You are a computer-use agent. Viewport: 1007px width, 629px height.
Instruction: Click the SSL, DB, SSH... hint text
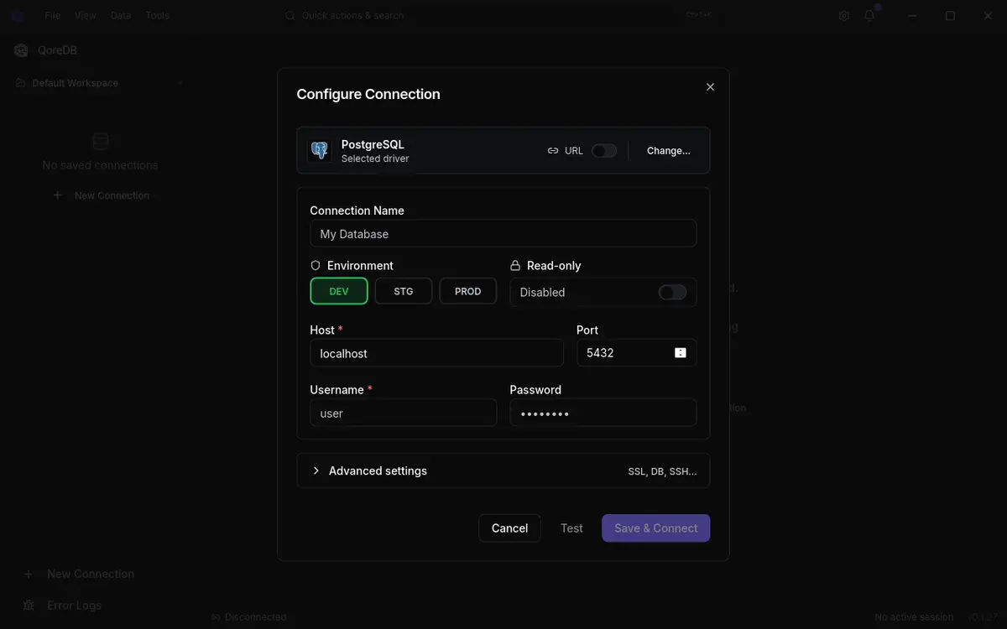(662, 471)
